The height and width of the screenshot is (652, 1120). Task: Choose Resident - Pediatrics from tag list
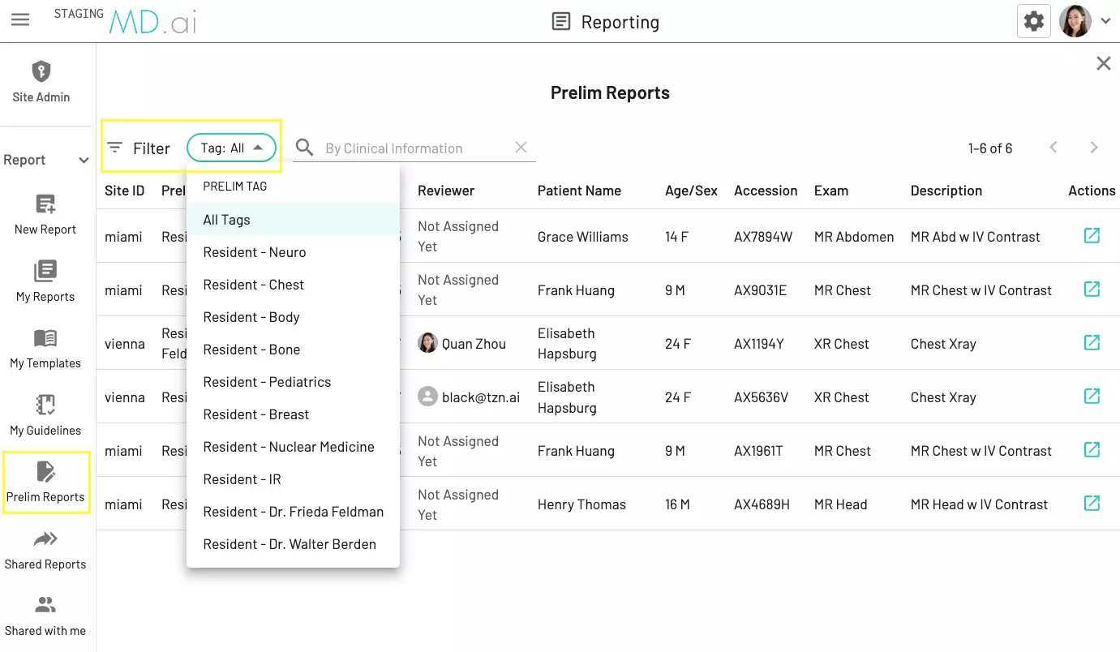(x=267, y=382)
